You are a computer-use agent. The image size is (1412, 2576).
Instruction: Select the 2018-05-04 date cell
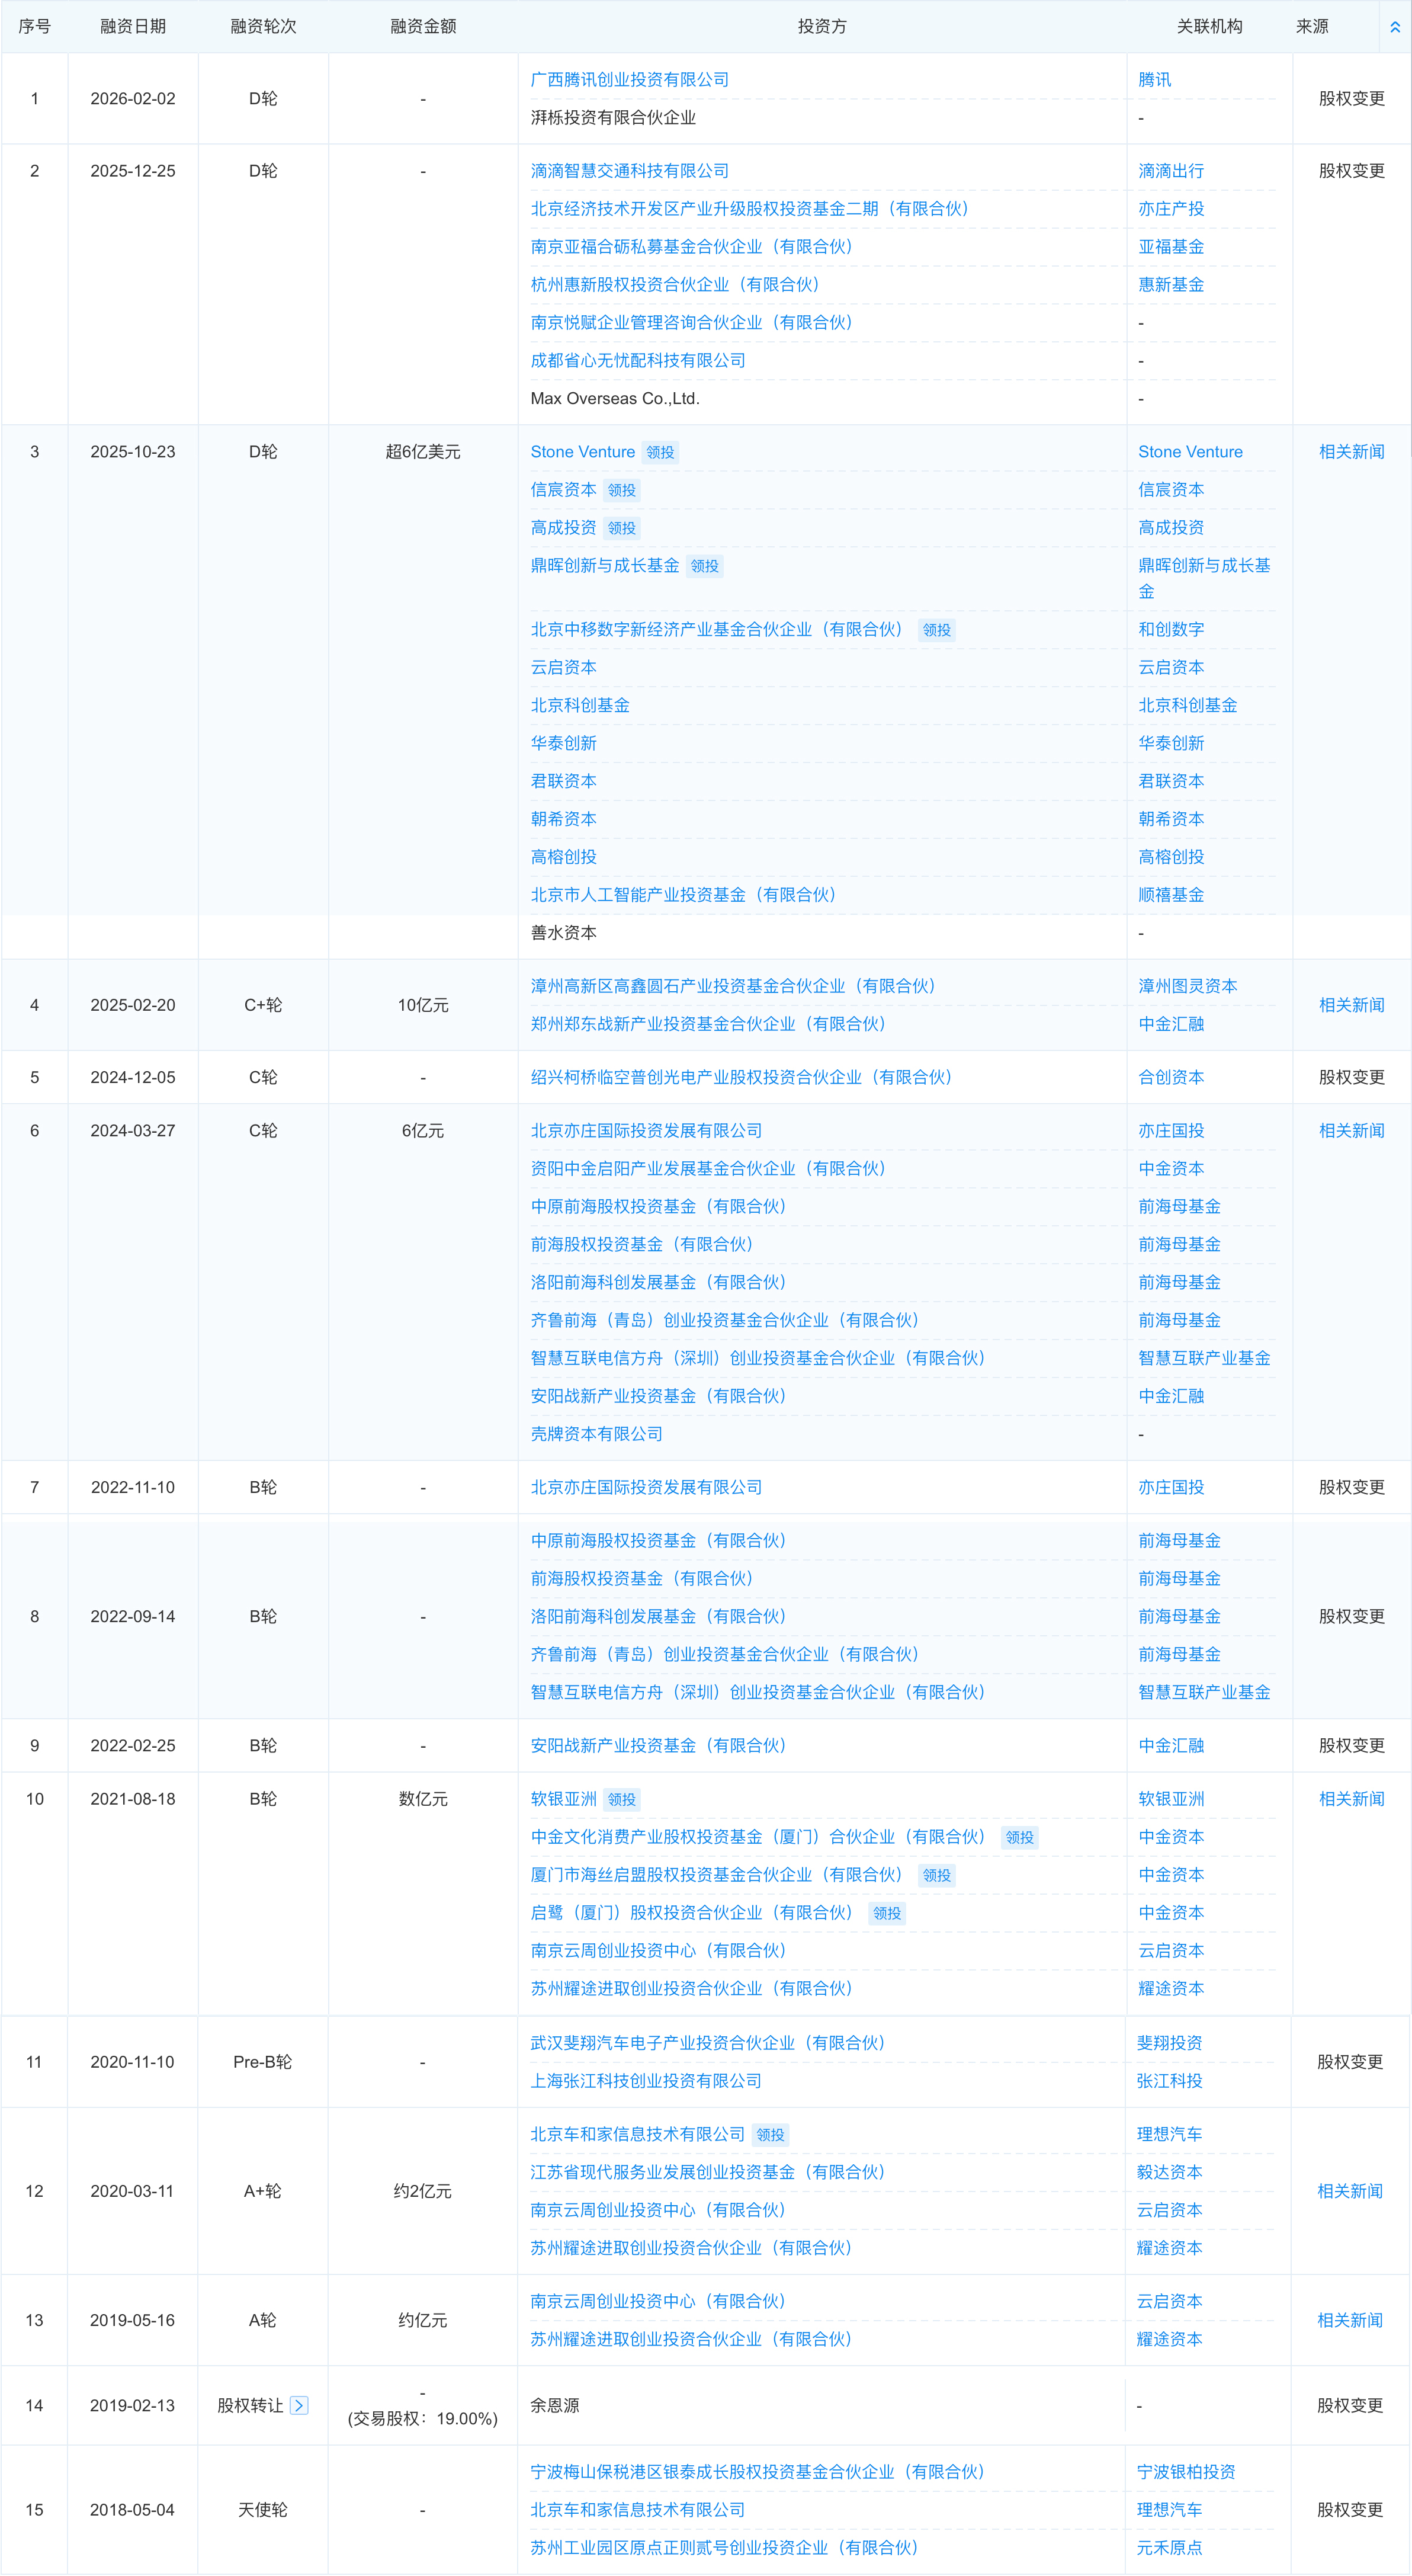point(132,2510)
